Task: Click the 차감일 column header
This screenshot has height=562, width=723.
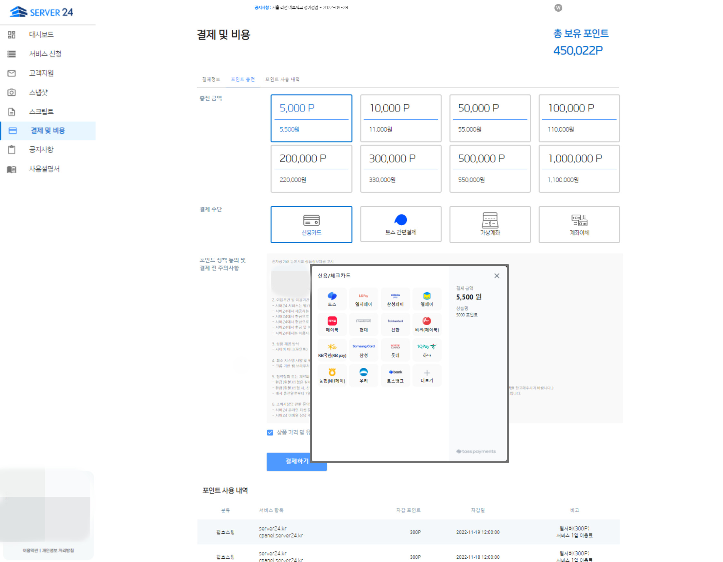Action: 478,510
